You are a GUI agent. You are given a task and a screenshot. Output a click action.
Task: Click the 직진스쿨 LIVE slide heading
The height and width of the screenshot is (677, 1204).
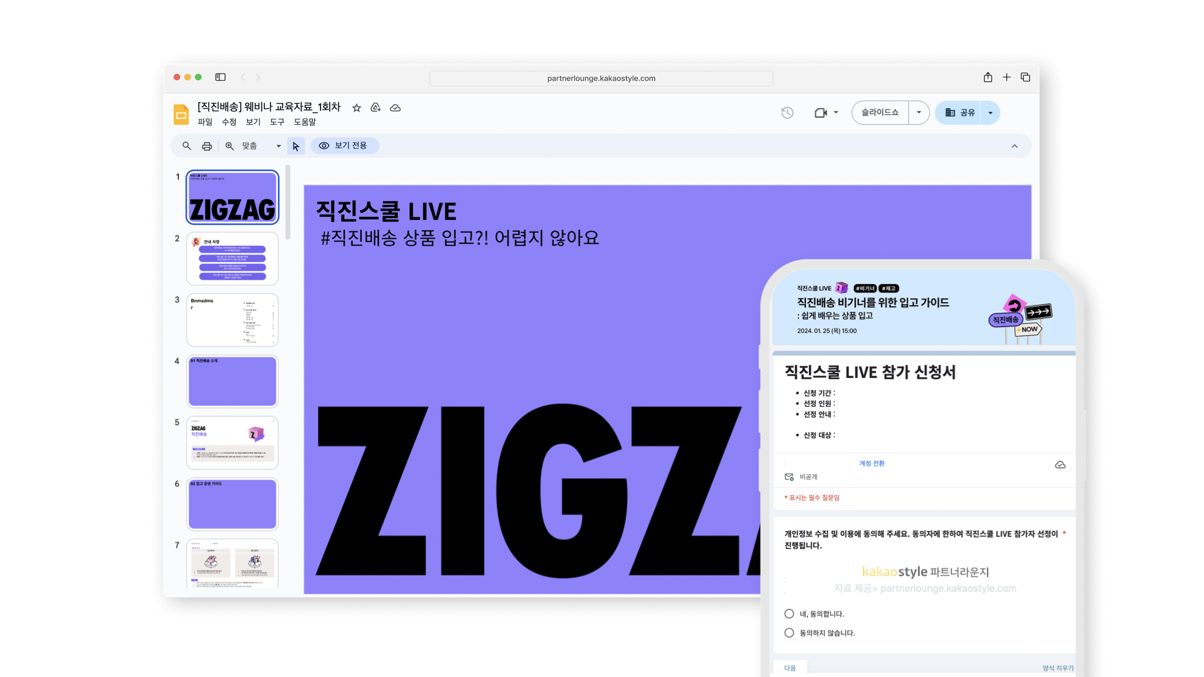[386, 211]
